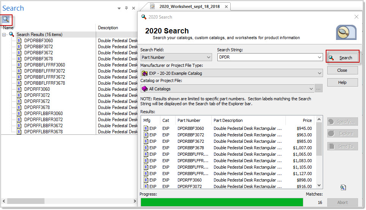
Task: Click the document icon of the $1,065.00 row
Action: [146, 154]
